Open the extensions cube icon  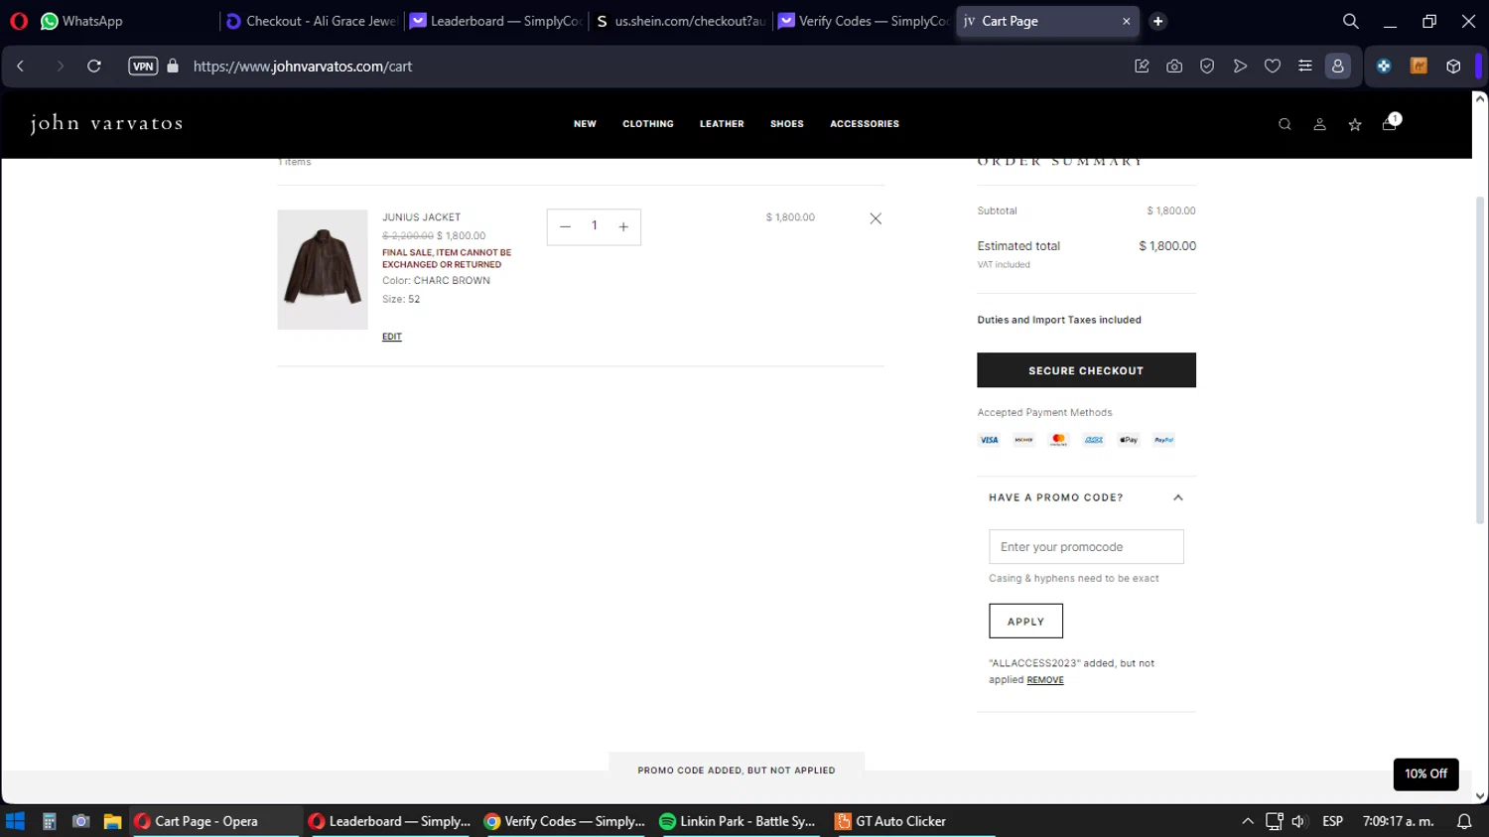(1453, 67)
